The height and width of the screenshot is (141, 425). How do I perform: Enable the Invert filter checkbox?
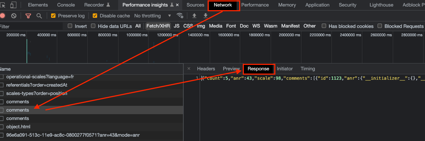[x=70, y=26]
